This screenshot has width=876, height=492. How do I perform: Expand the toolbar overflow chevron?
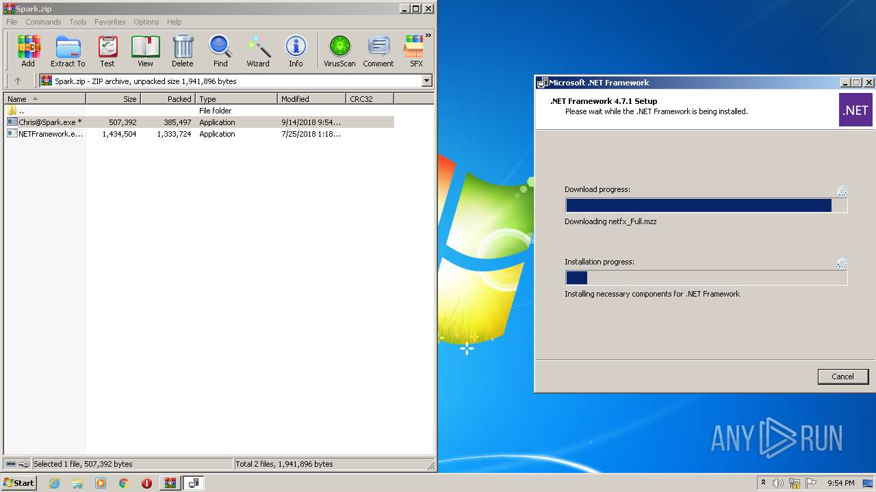[428, 36]
